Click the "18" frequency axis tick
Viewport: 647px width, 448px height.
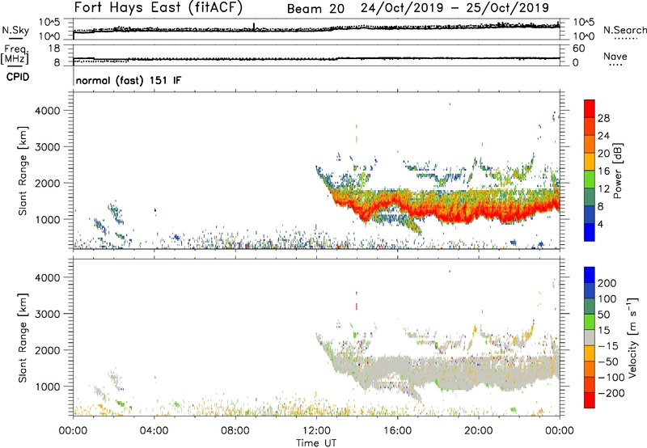pos(54,49)
